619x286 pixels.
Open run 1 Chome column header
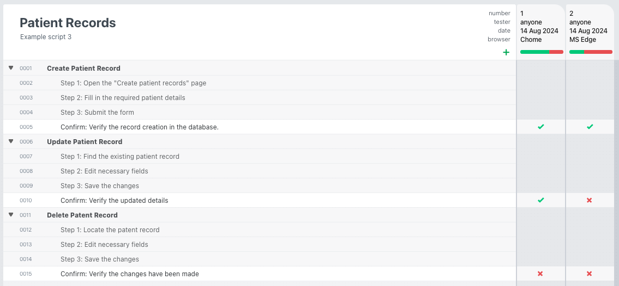pyautogui.click(x=540, y=27)
